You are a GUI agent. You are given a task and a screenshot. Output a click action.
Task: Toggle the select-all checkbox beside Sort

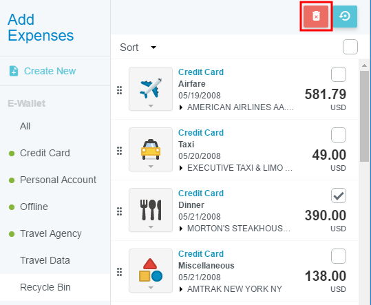pyautogui.click(x=350, y=47)
